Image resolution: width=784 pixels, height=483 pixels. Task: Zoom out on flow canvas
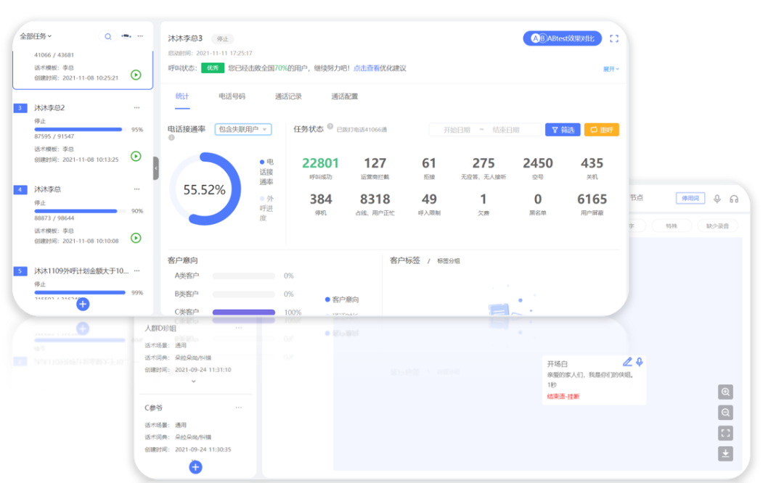[725, 413]
